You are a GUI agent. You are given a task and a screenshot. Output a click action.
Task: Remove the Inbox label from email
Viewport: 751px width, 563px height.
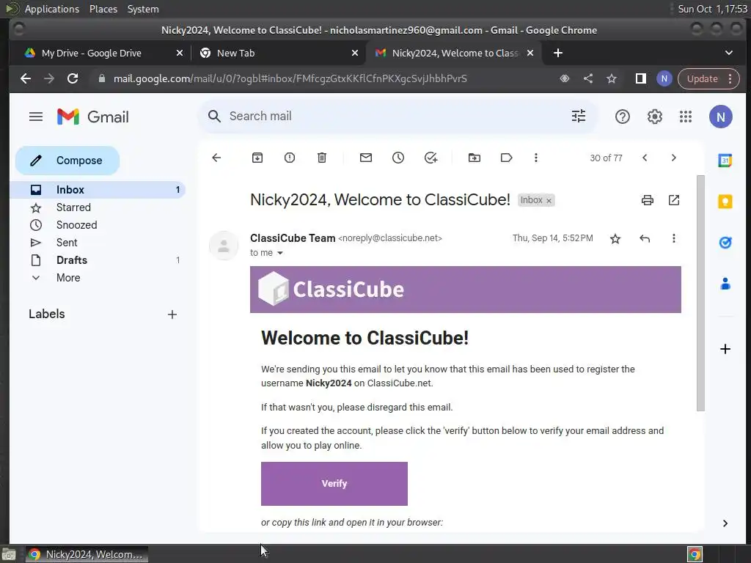(x=549, y=201)
